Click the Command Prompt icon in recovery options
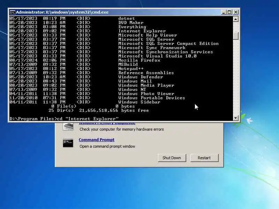Screen dimensions: 279x209 click(68, 143)
